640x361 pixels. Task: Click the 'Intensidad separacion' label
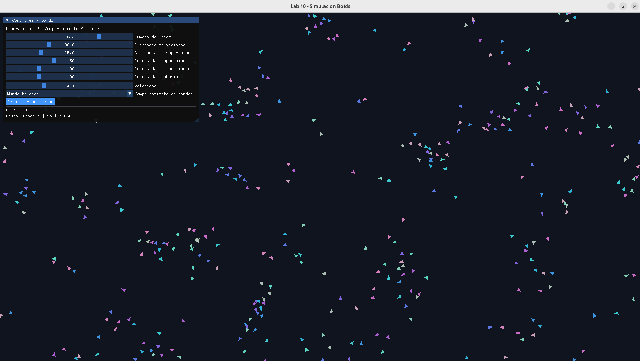(x=160, y=61)
